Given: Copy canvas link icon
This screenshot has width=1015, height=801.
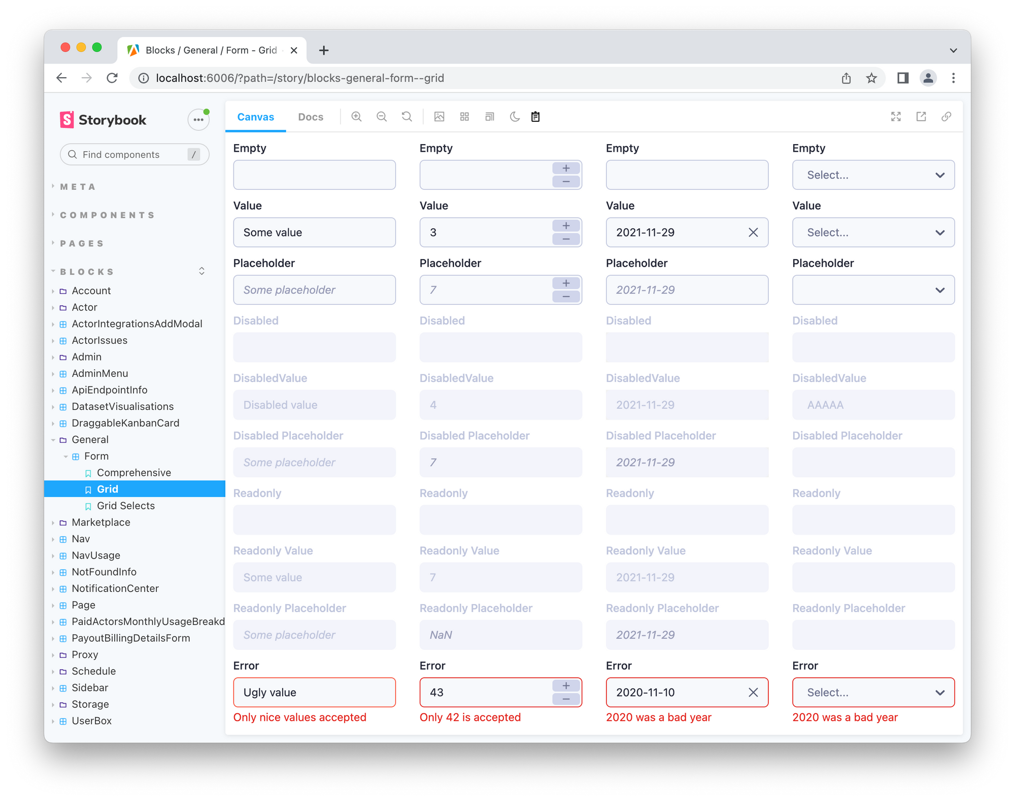Looking at the screenshot, I should point(946,117).
